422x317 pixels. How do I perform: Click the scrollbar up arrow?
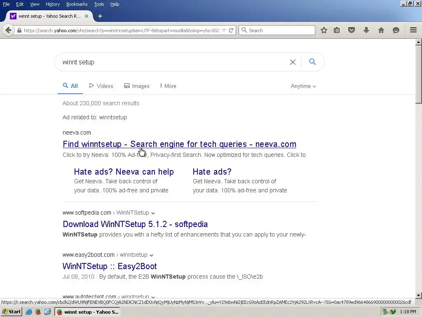coord(418,42)
